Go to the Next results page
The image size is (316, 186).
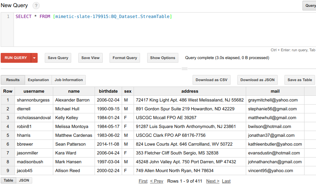coord(213,181)
